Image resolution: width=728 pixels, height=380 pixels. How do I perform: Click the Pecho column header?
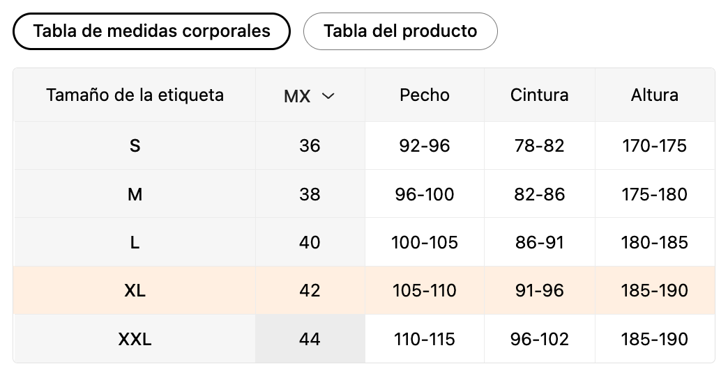[425, 95]
